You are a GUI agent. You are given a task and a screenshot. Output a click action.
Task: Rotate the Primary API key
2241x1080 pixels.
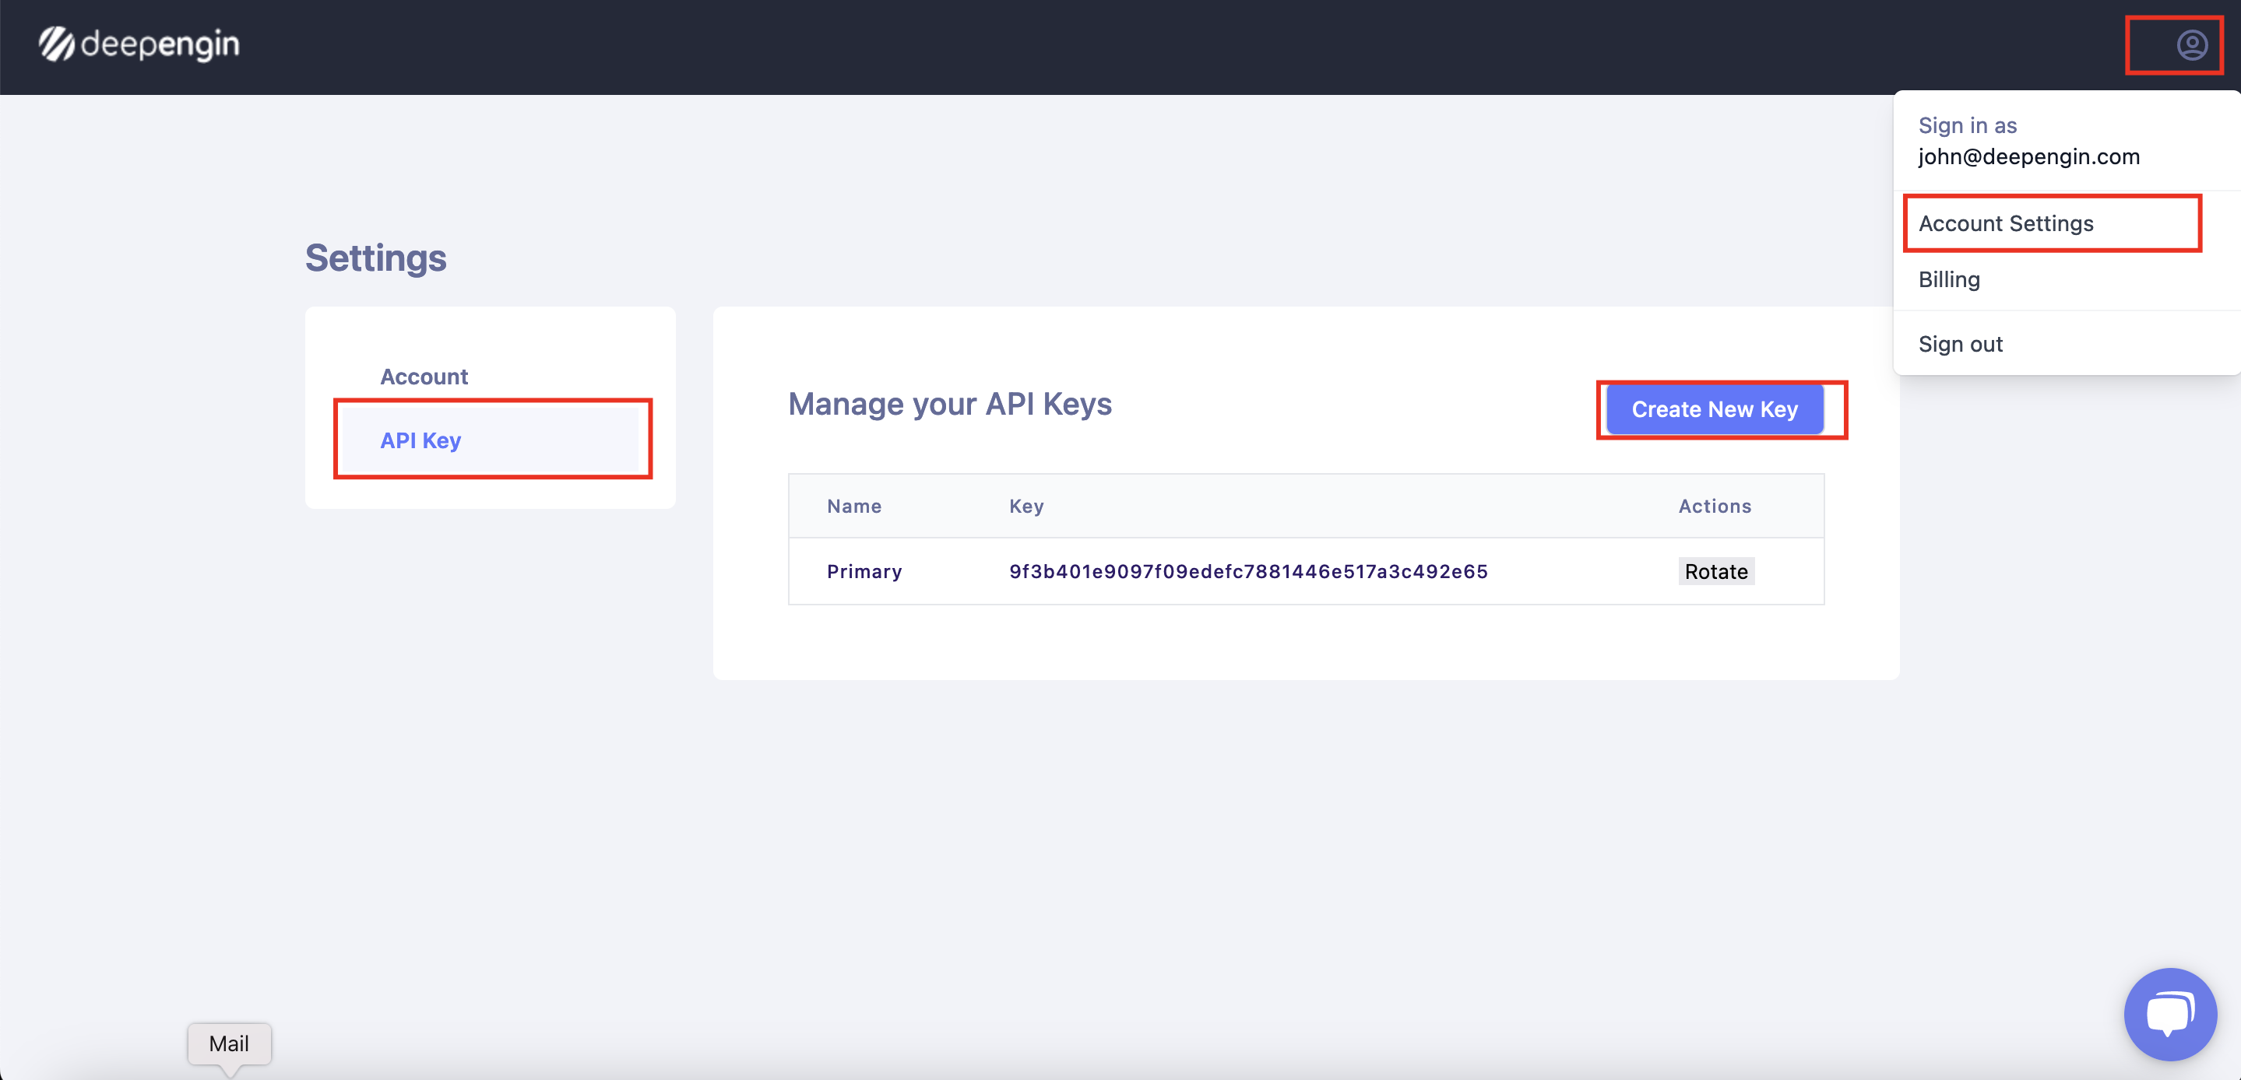pyautogui.click(x=1715, y=571)
